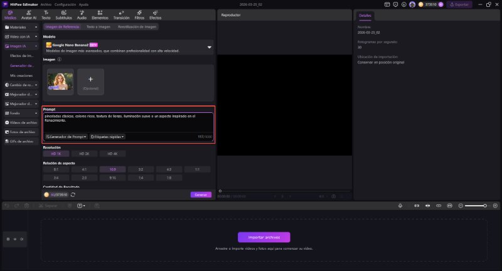Image resolution: width=502 pixels, height=271 pixels.
Task: Click the Generar button
Action: (201, 194)
